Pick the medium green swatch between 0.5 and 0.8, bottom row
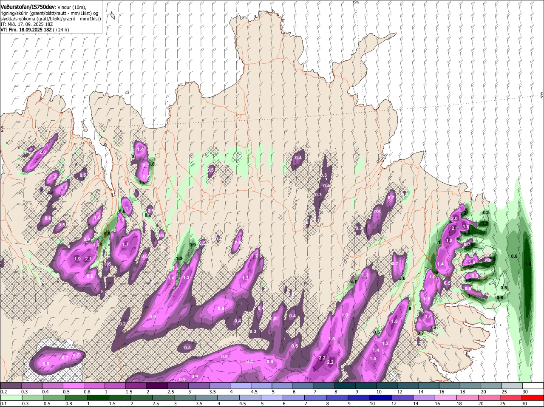This screenshot has height=407, width=544. (x=54, y=398)
